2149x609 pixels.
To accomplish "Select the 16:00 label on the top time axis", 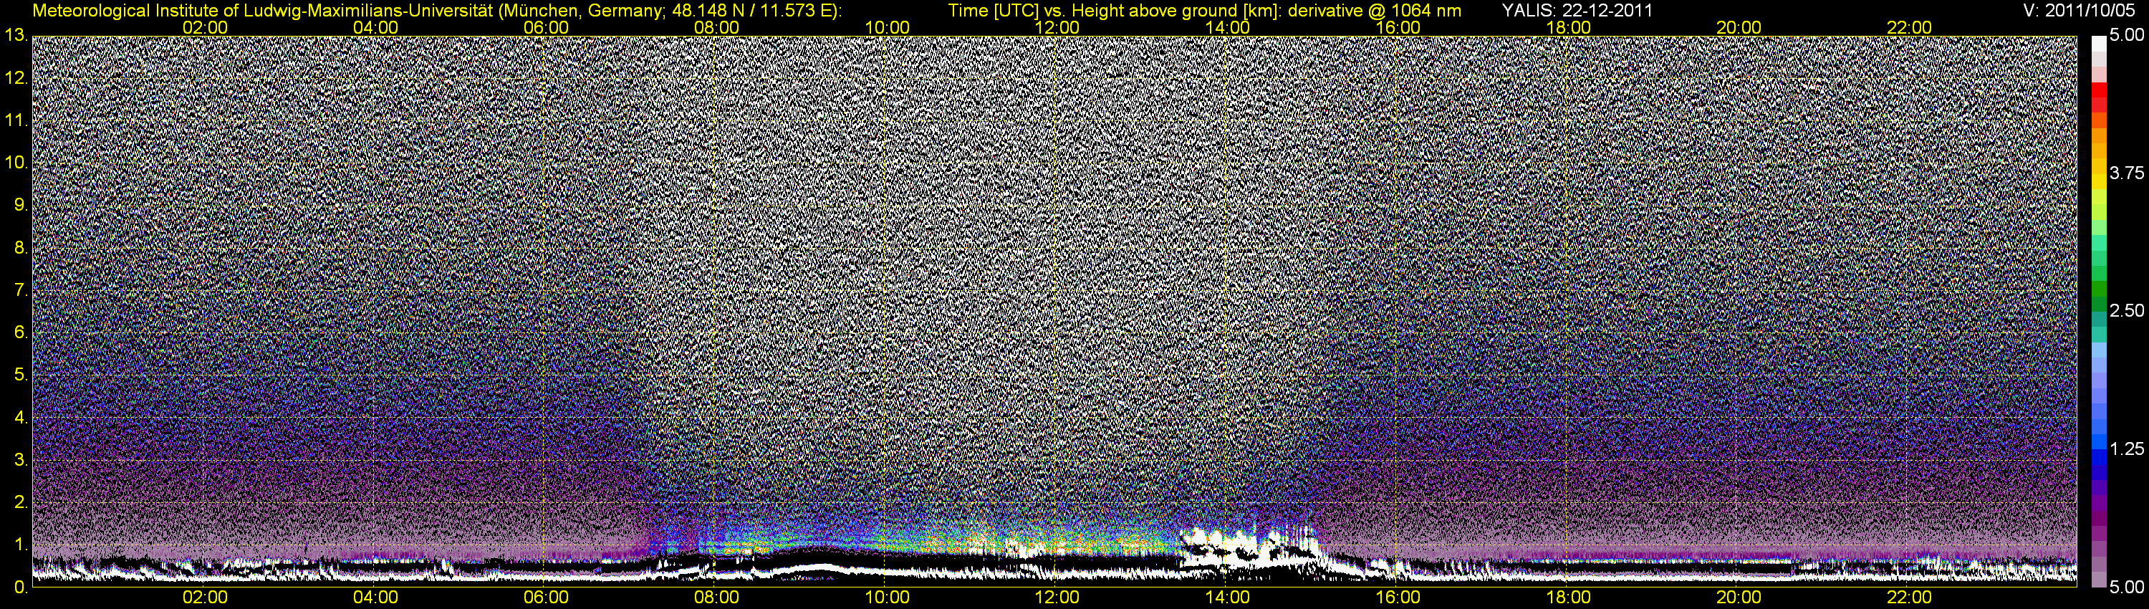I will (x=1398, y=27).
